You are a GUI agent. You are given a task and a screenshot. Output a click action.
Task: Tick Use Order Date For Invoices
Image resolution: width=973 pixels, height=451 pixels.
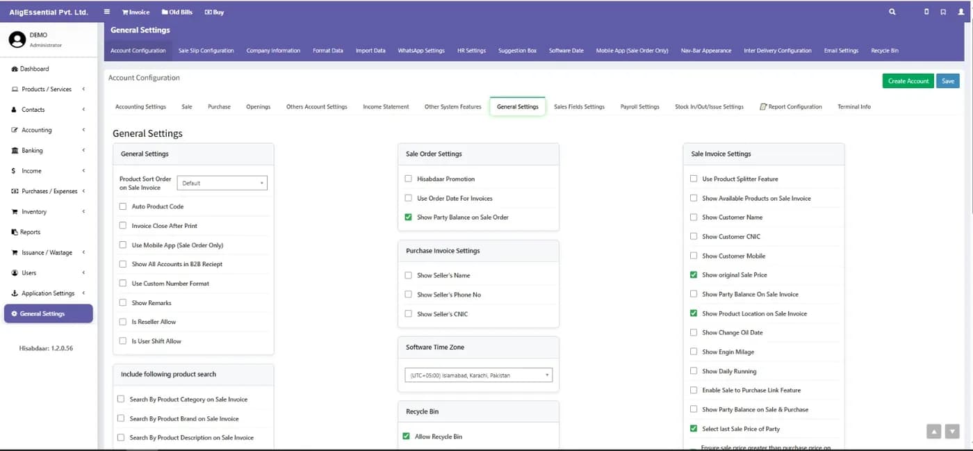click(x=409, y=198)
